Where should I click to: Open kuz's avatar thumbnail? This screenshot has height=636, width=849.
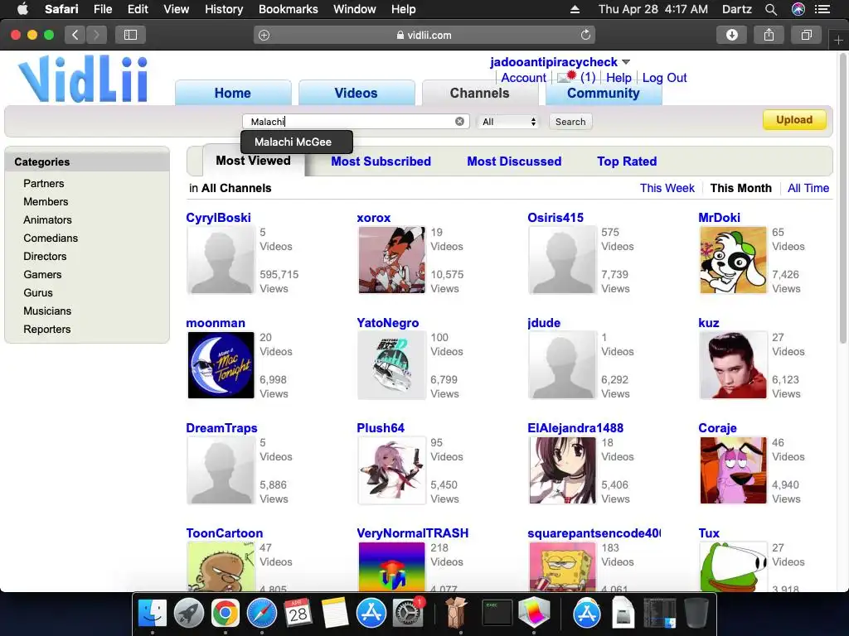coord(733,365)
